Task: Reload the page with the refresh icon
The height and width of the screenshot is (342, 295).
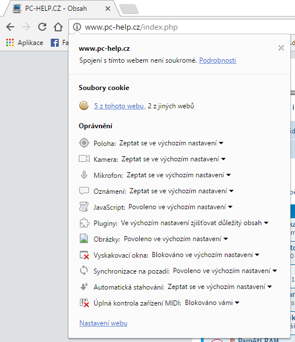Action: [42, 27]
